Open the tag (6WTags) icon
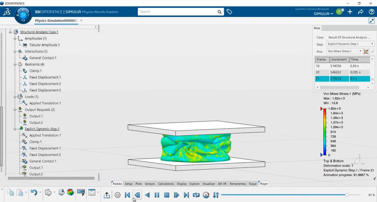 click(x=229, y=12)
